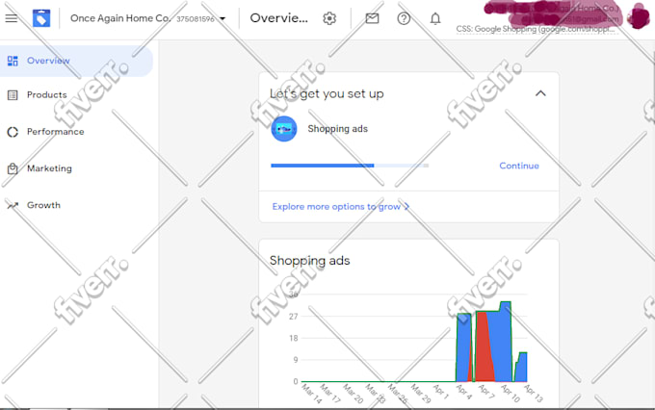
Task: Click the tallest blue area of the chart
Action: 504,343
